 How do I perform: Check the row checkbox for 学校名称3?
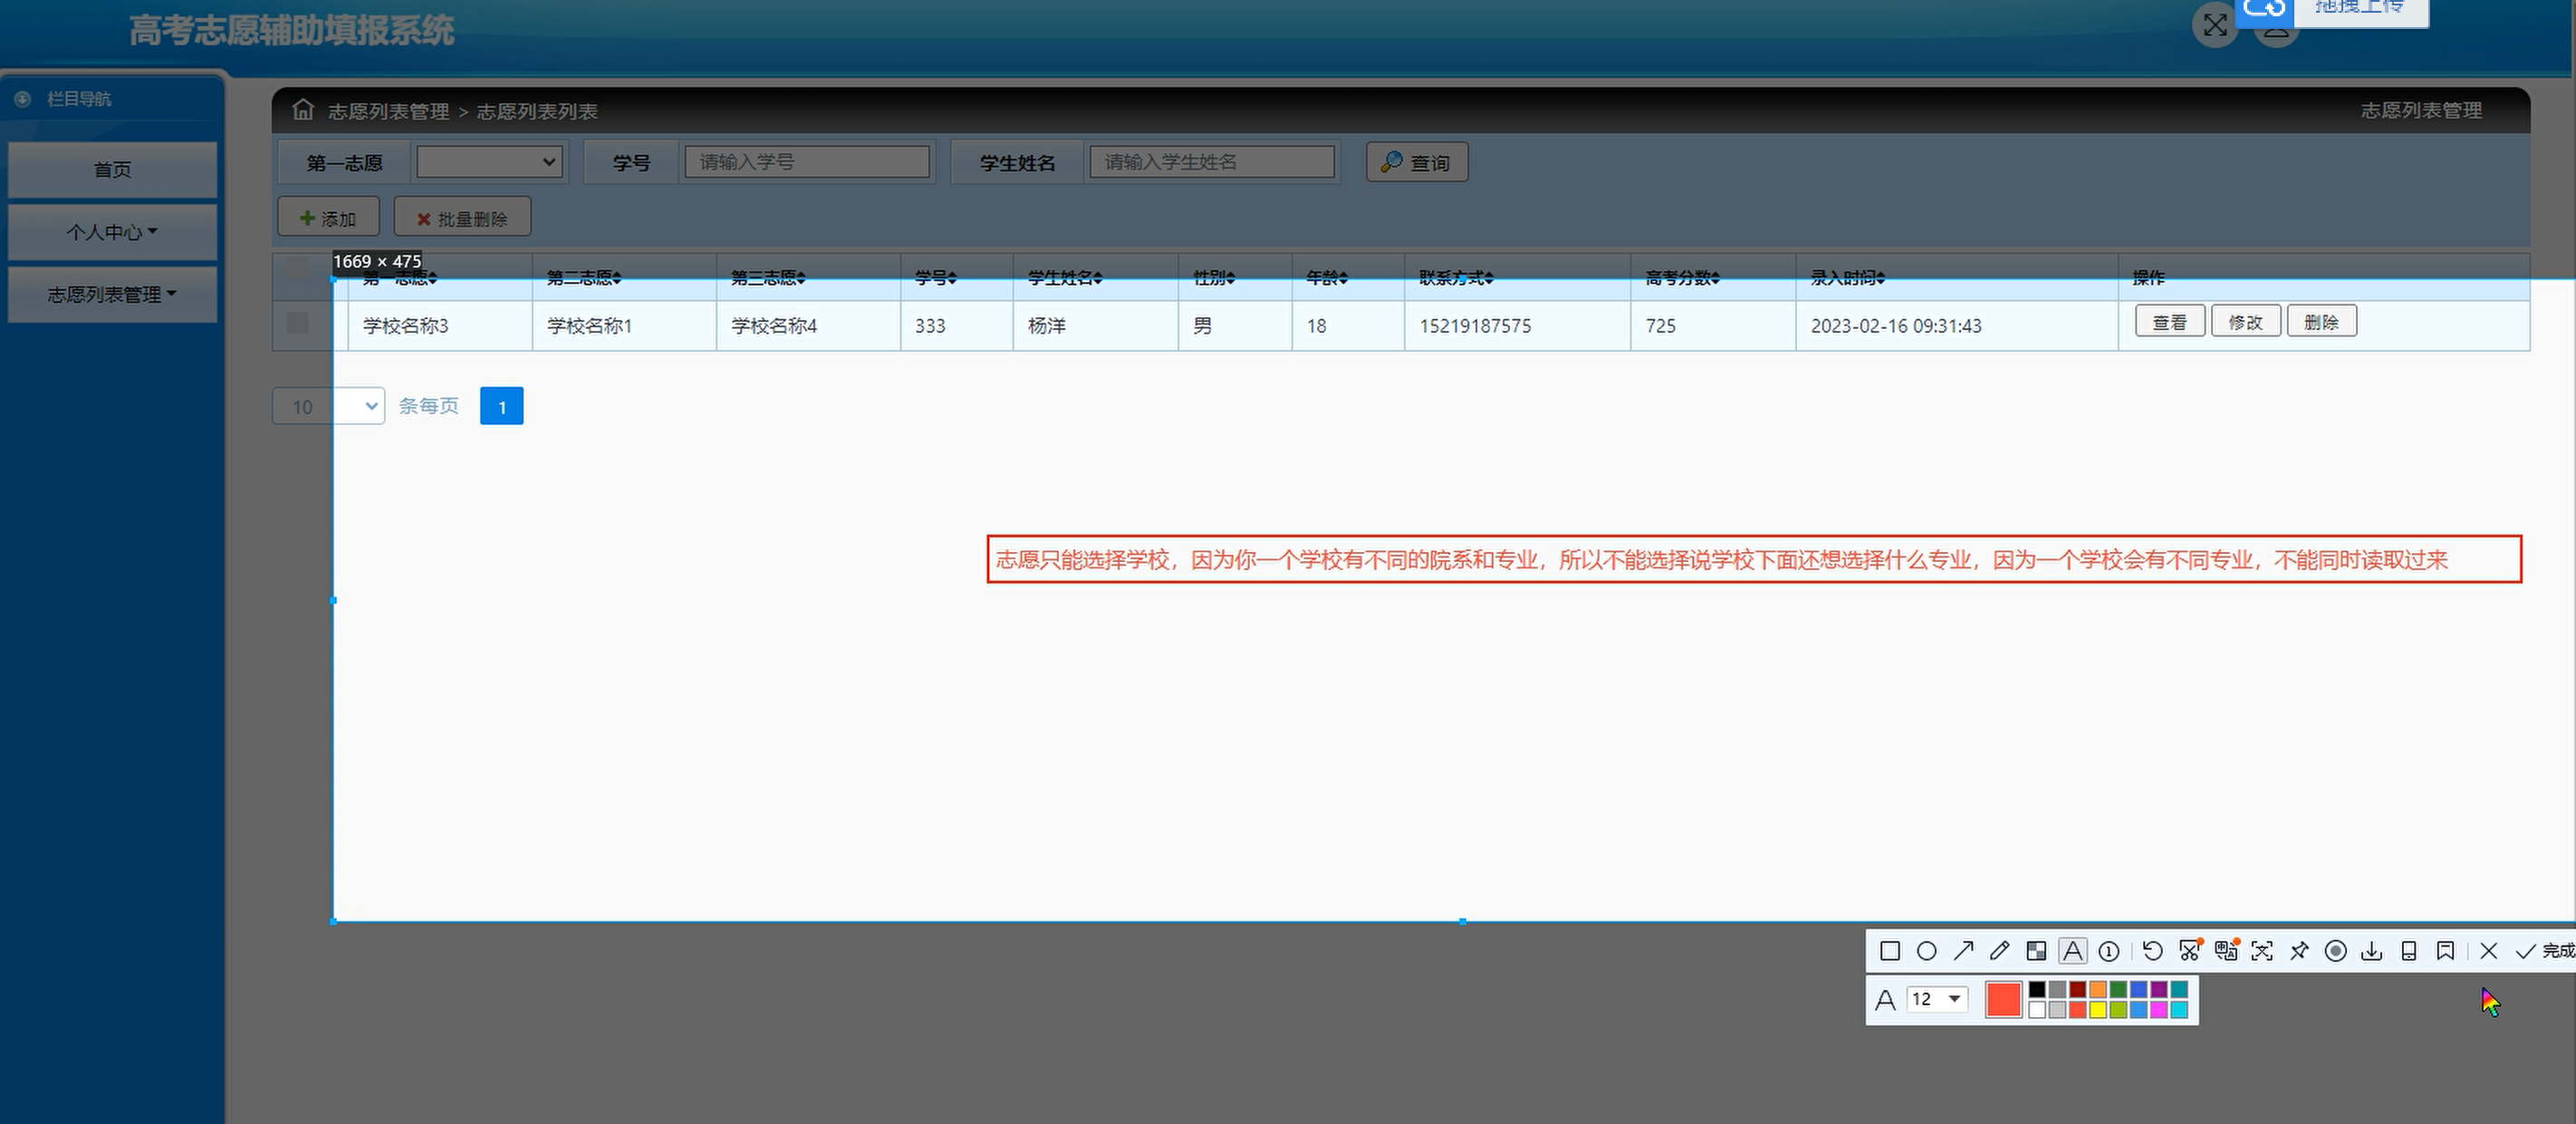(297, 323)
